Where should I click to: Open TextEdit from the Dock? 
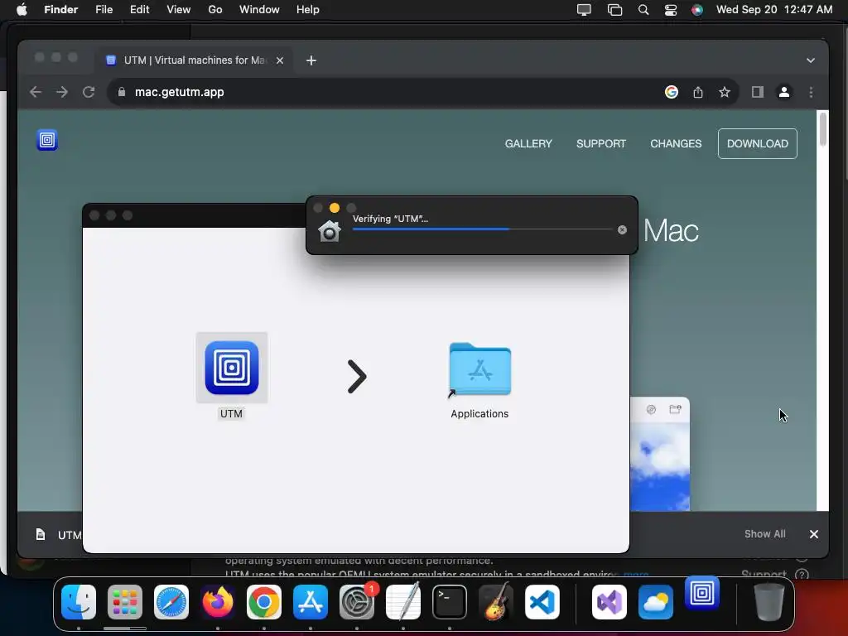403,602
